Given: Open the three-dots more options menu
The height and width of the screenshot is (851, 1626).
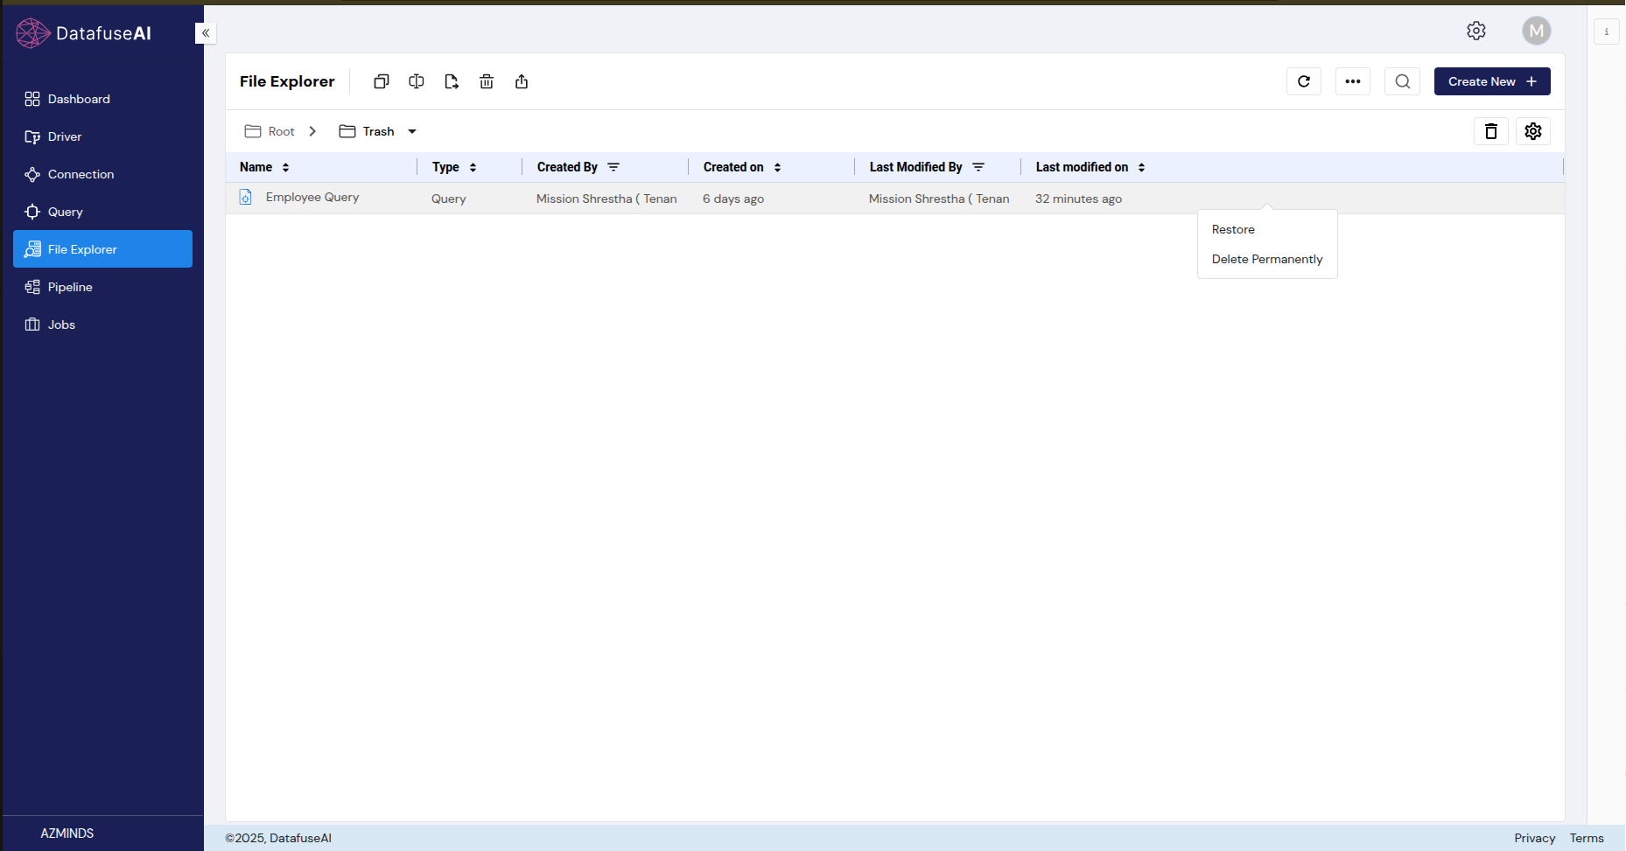Looking at the screenshot, I should point(1353,81).
